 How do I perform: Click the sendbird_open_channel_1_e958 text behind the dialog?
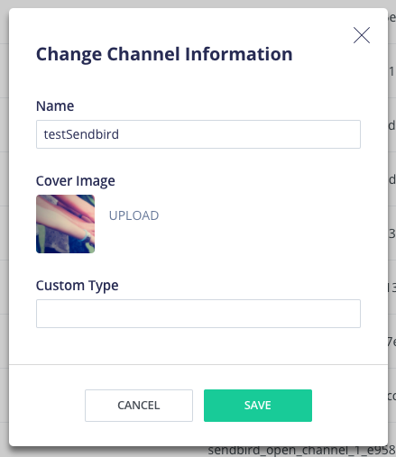[x=301, y=451]
